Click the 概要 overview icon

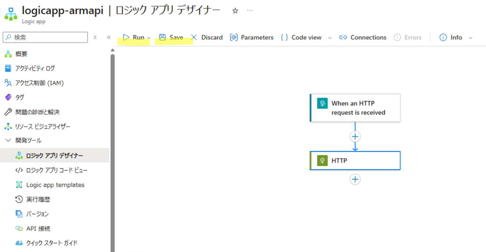click(8, 54)
